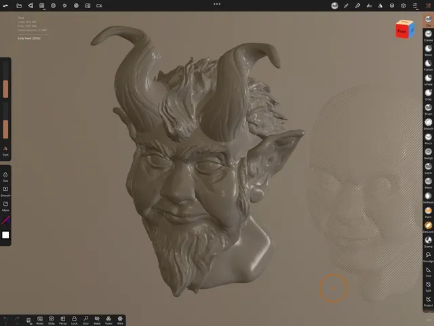The width and height of the screenshot is (434, 326).
Task: Select the Smooth tool in right toolbar
Action: (428, 124)
